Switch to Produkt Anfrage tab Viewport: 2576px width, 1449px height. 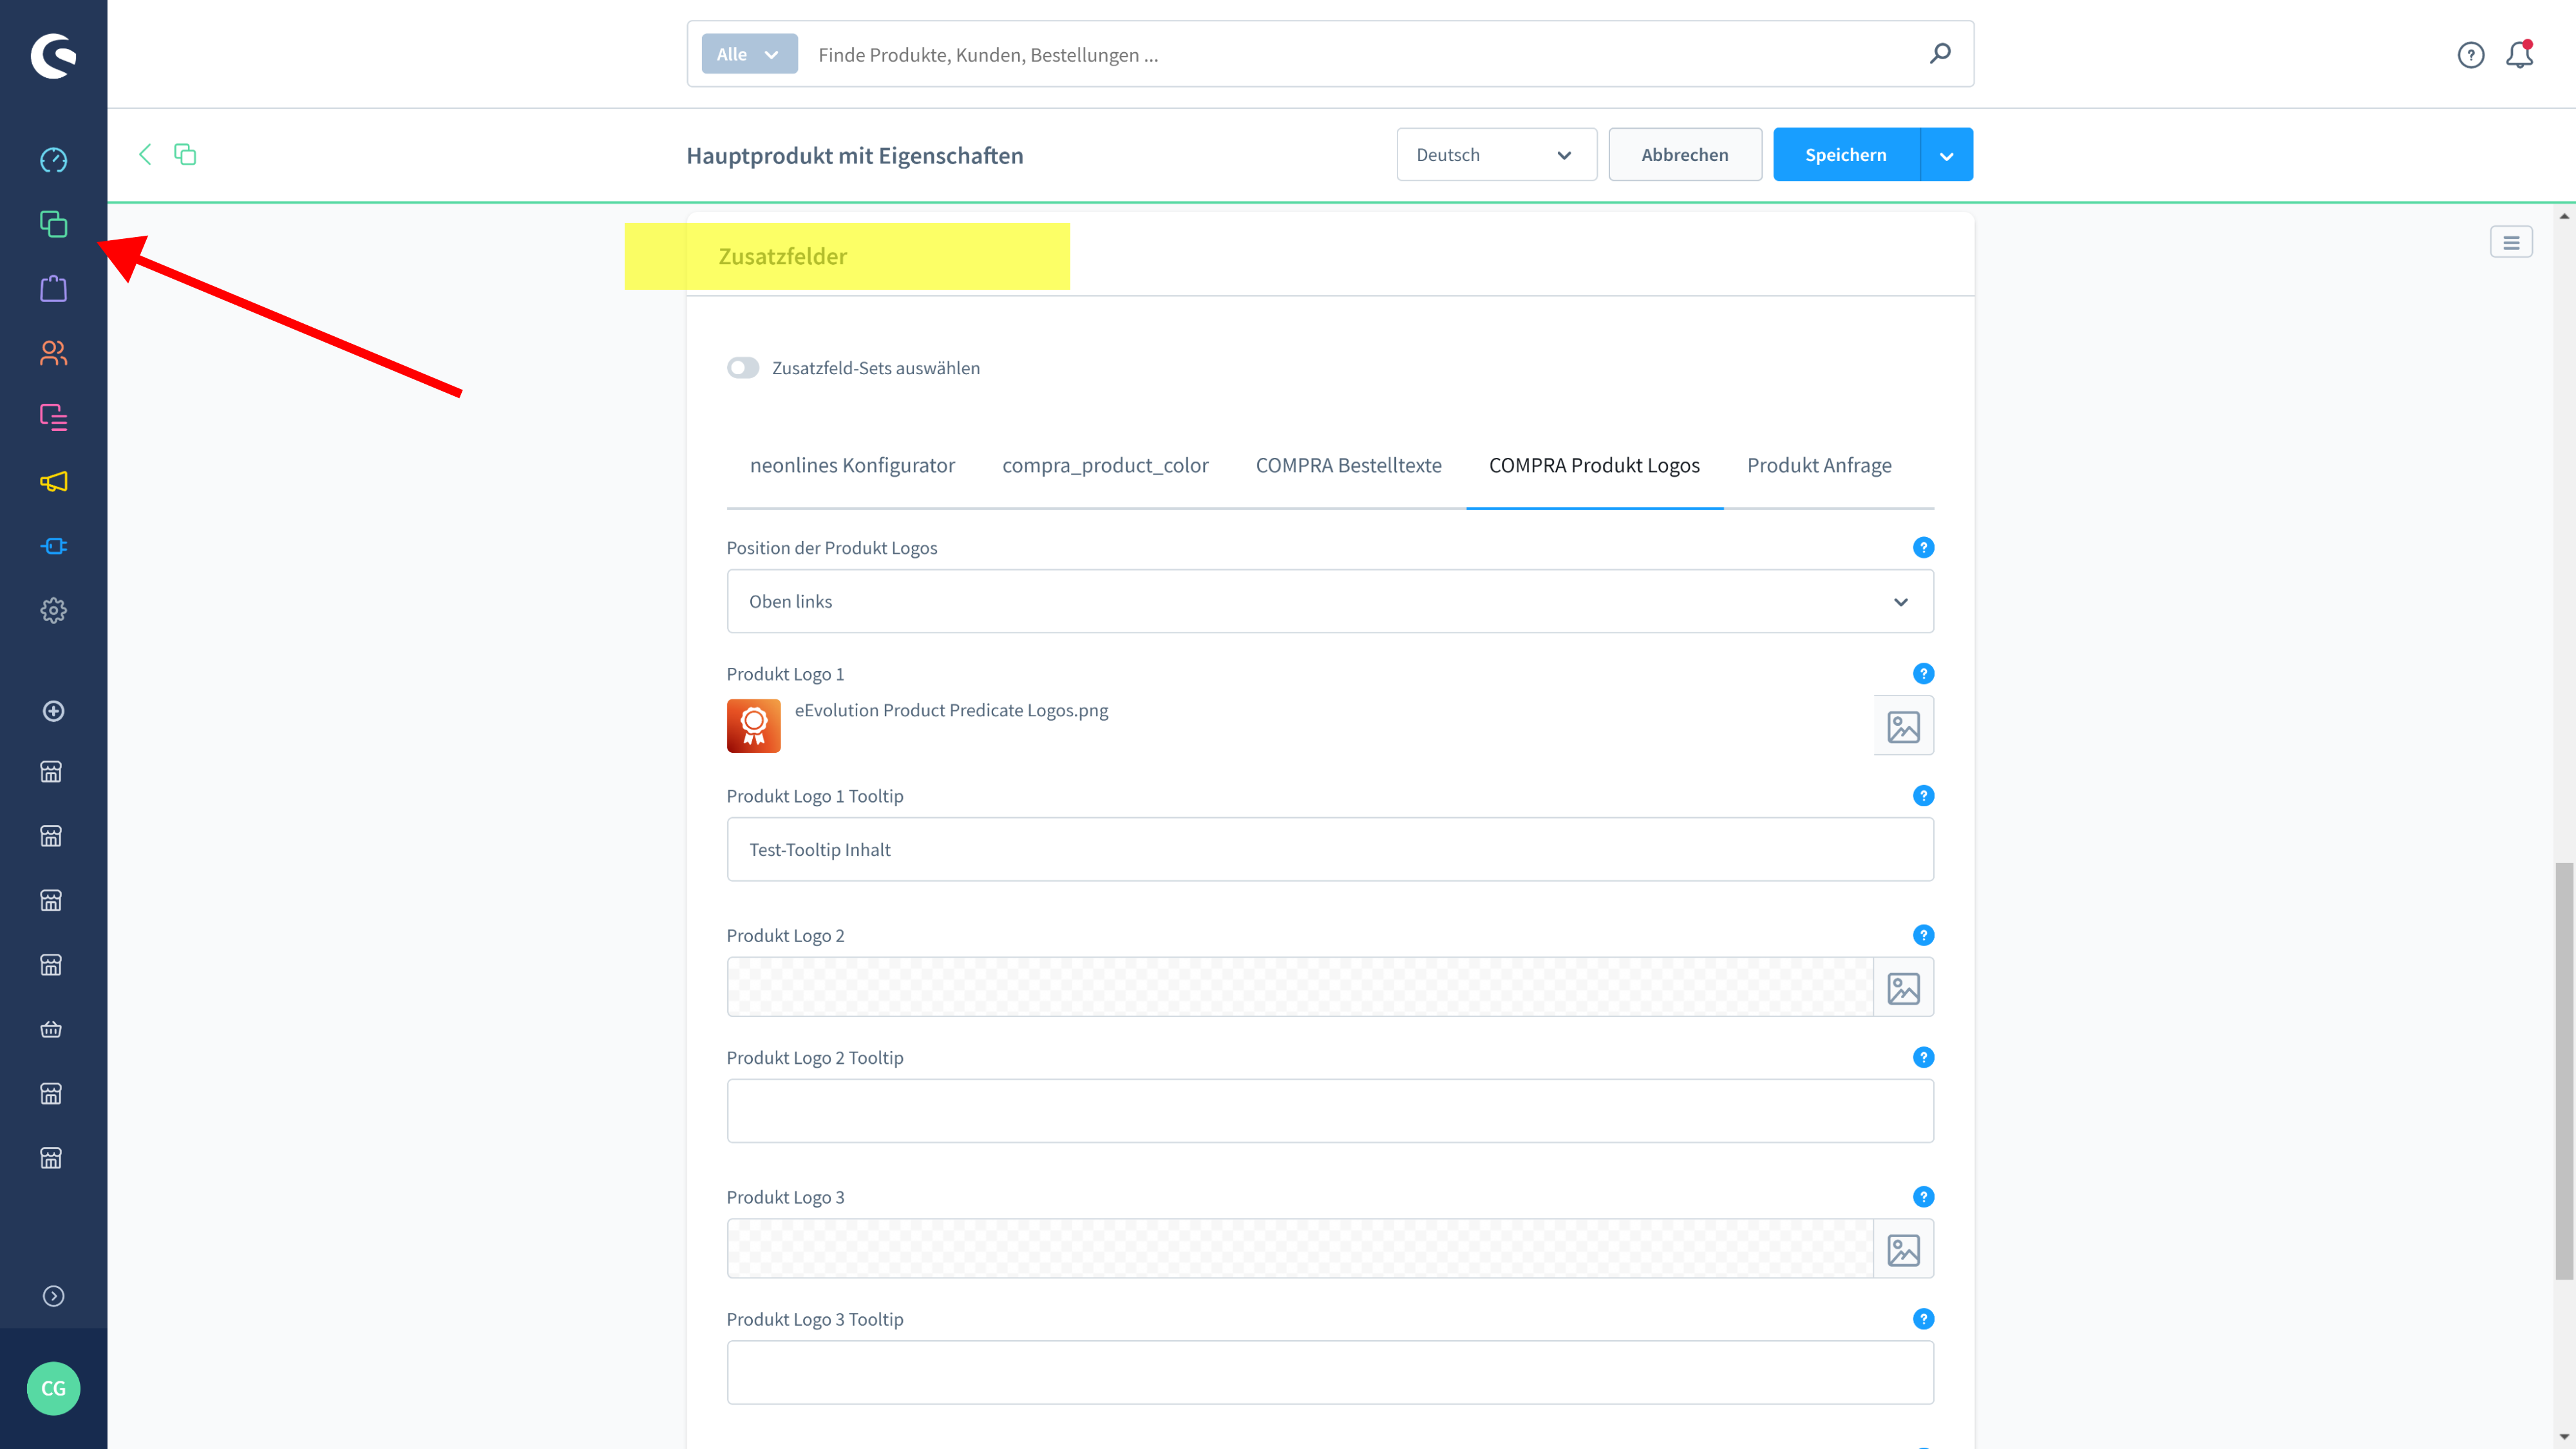pyautogui.click(x=1819, y=466)
